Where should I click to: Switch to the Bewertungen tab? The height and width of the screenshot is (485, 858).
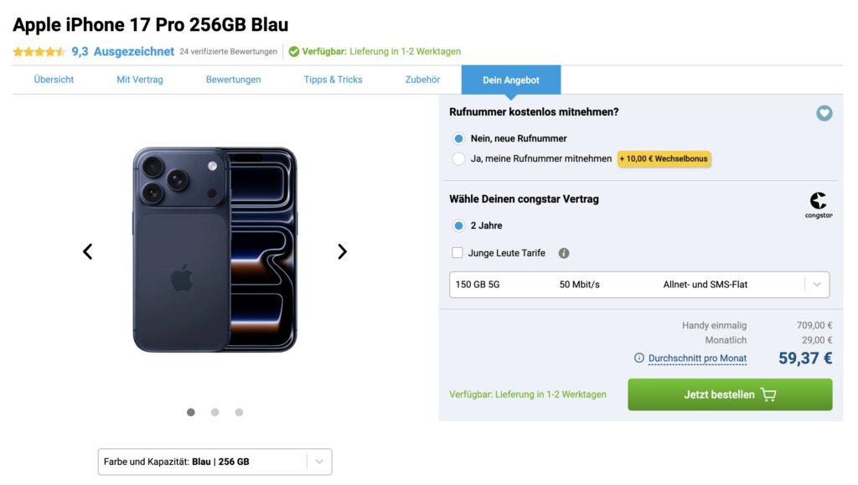pyautogui.click(x=233, y=80)
